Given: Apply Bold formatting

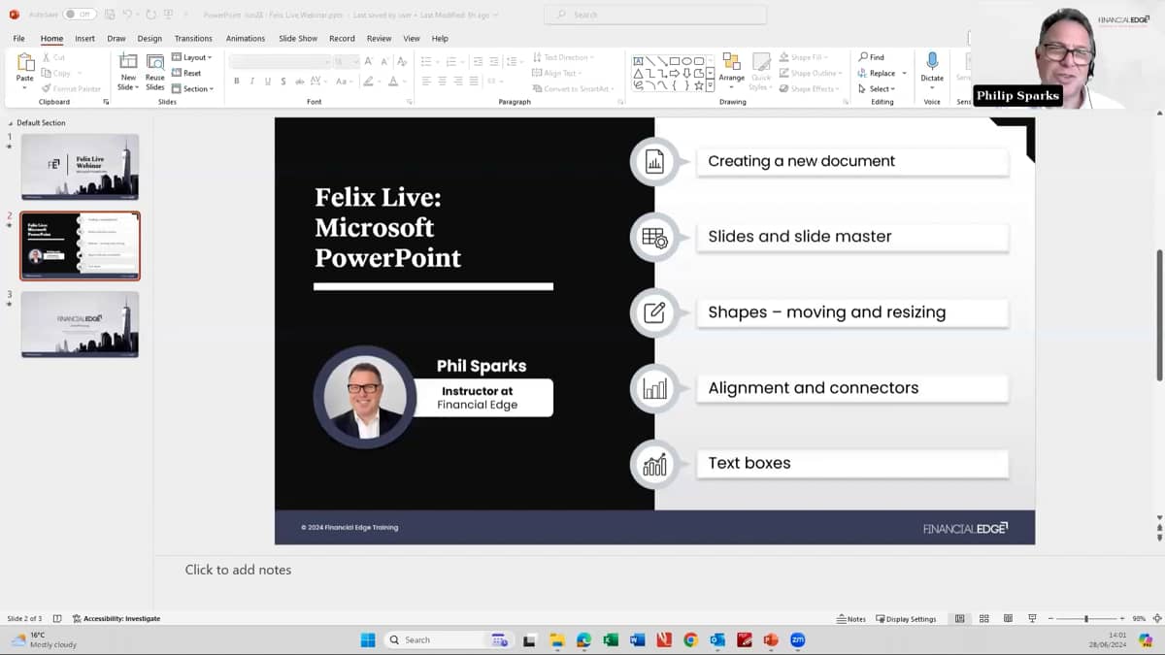Looking at the screenshot, I should pos(236,82).
